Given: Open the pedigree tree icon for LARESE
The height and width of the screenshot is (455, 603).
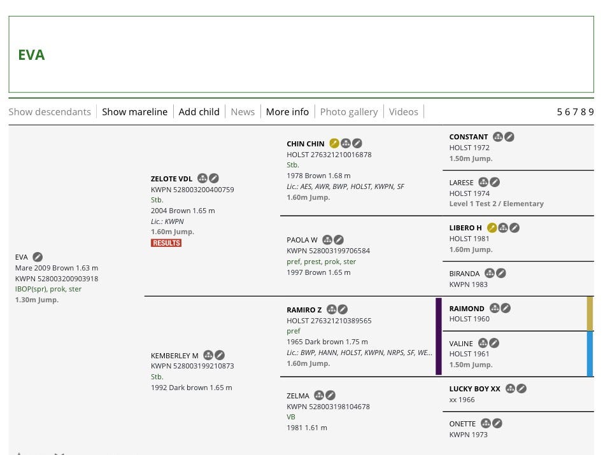Looking at the screenshot, I should pyautogui.click(x=483, y=183).
